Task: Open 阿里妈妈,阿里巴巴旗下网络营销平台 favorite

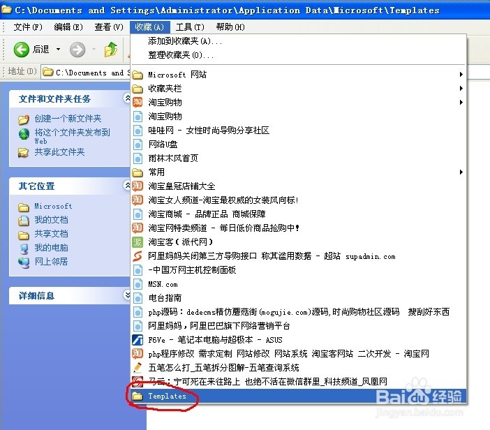Action: click(219, 326)
